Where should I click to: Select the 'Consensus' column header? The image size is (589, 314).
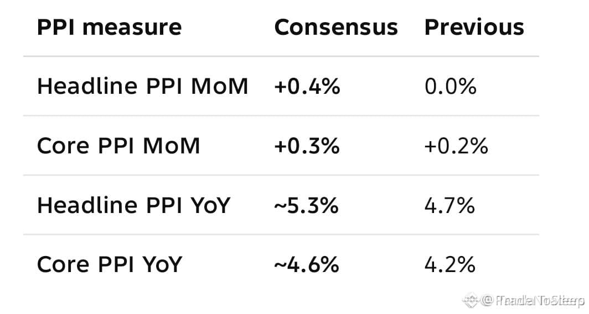(336, 28)
